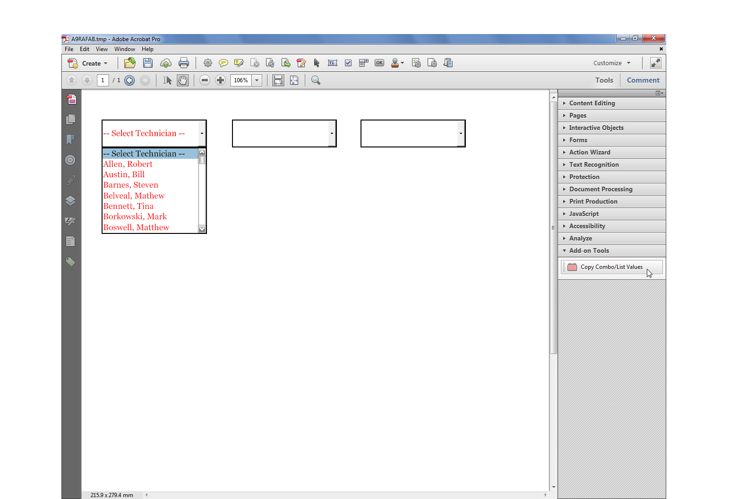Open the Edit menu
This screenshot has height=499, width=756.
85,49
